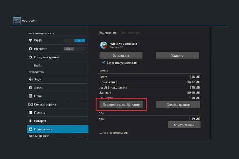Click the SD-карта 1,08 МБ value
This screenshot has width=239, height=159.
tap(195, 98)
